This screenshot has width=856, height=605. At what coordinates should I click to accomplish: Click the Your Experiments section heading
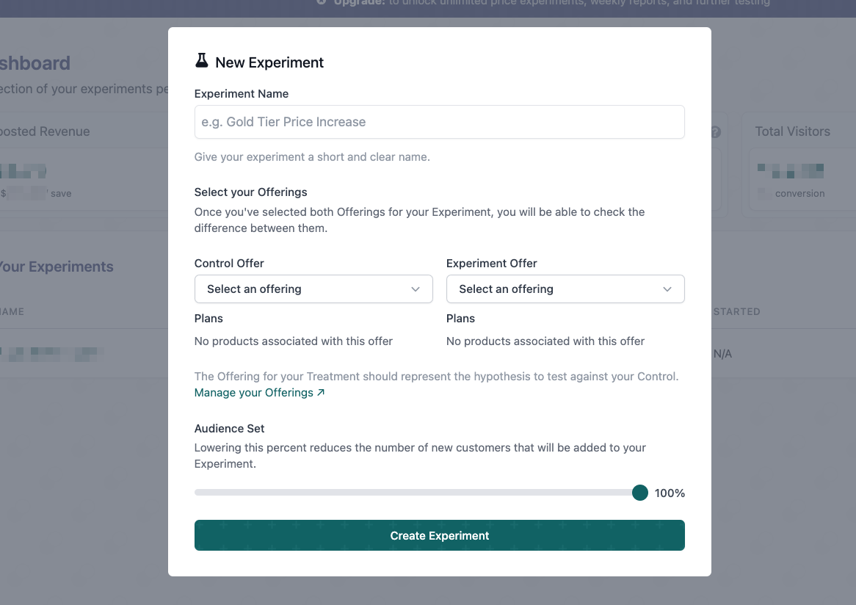click(x=57, y=267)
